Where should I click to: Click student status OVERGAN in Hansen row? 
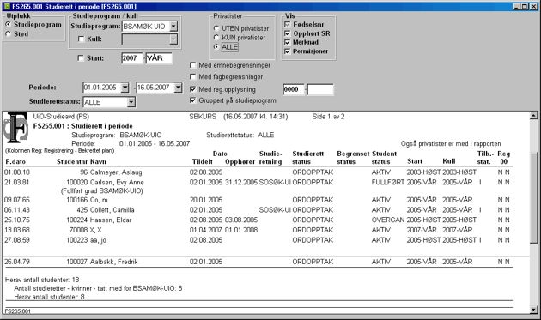388,220
